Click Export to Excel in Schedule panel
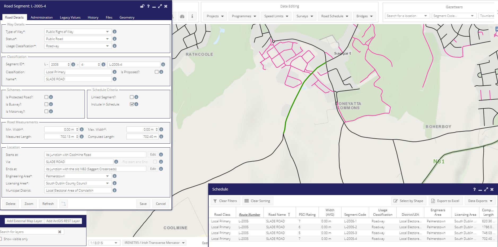This screenshot has height=247, width=498. [x=445, y=201]
